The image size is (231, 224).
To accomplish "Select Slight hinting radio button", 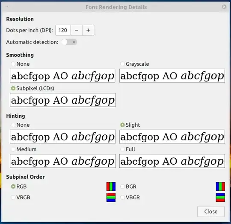I will click(x=122, y=125).
